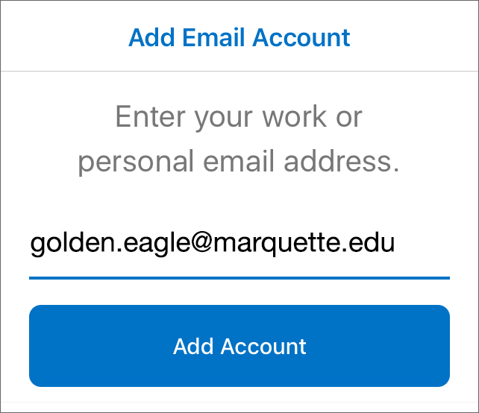This screenshot has width=479, height=413.
Task: Click the Add Email Account title
Action: click(239, 37)
